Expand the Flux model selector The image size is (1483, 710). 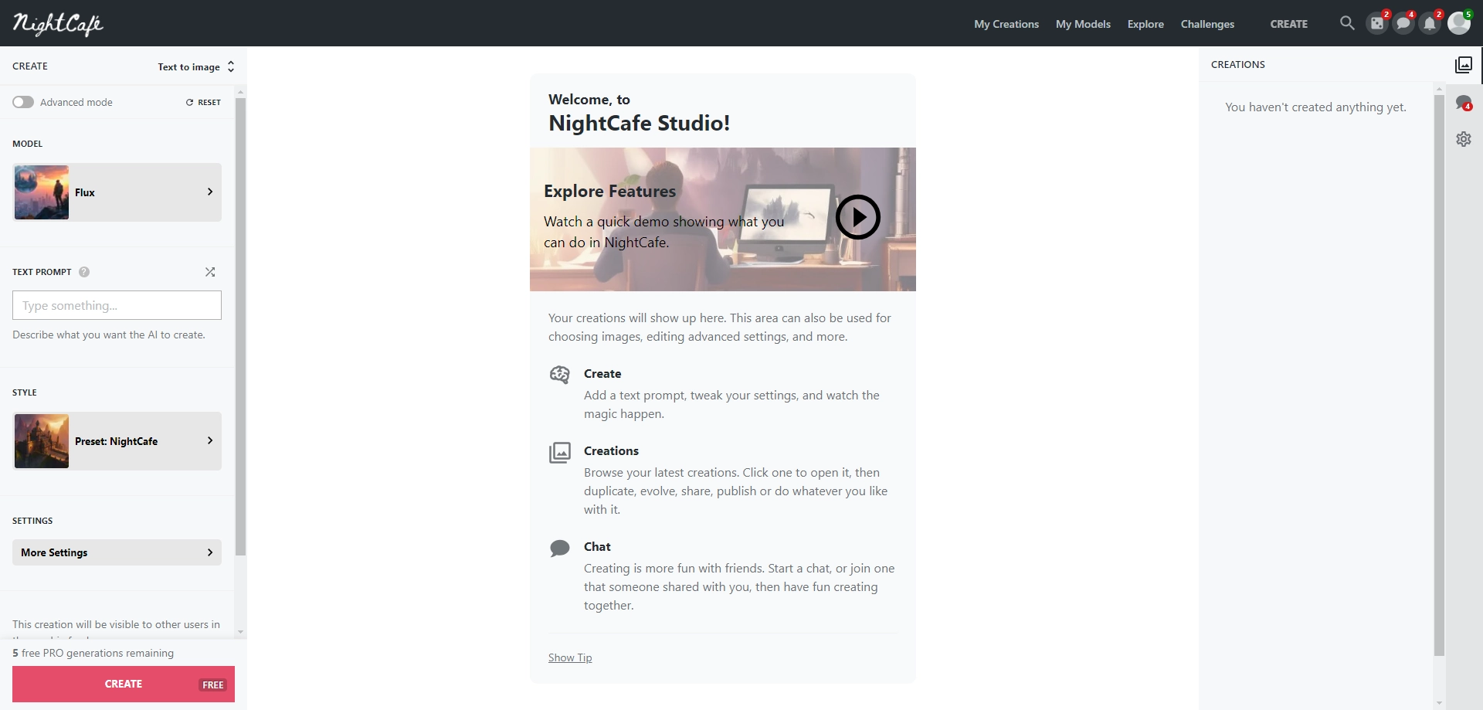pos(117,192)
